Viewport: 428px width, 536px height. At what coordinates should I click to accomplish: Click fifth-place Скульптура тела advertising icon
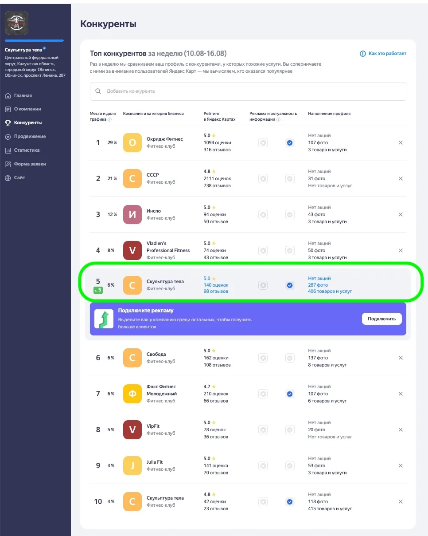pyautogui.click(x=263, y=285)
